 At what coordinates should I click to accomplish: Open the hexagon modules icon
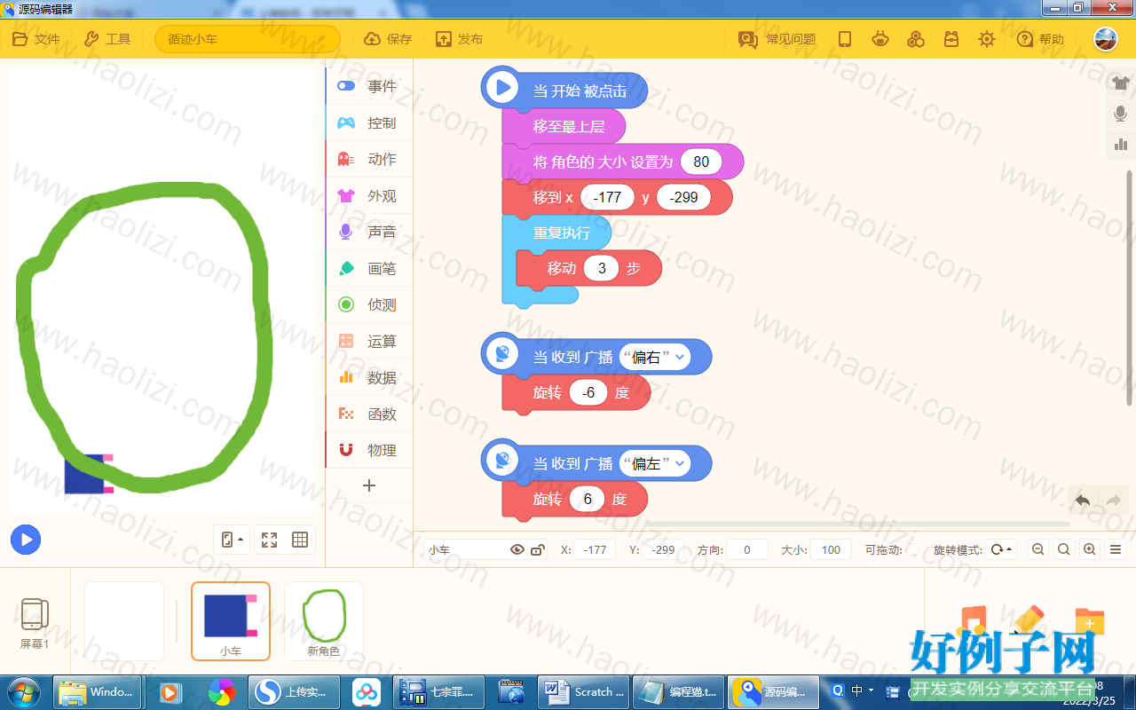tap(916, 39)
